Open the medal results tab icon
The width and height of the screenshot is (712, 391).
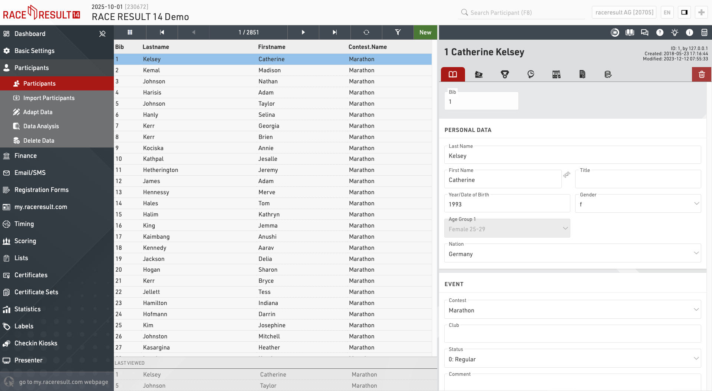[504, 74]
